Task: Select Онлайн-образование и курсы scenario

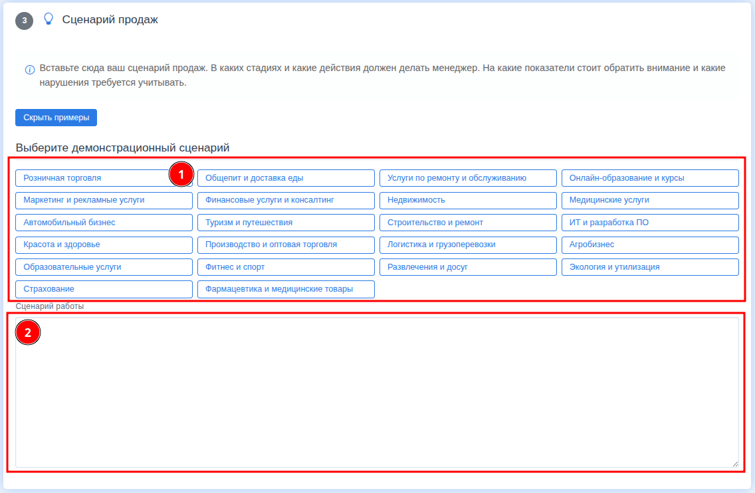Action: [x=650, y=178]
